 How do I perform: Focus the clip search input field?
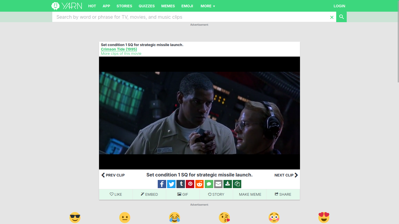click(190, 17)
